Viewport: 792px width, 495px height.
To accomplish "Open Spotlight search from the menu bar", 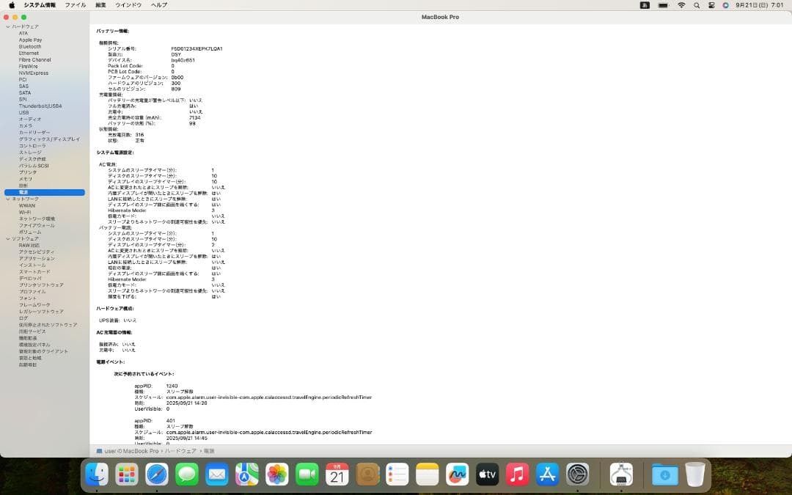I will 697,5.
